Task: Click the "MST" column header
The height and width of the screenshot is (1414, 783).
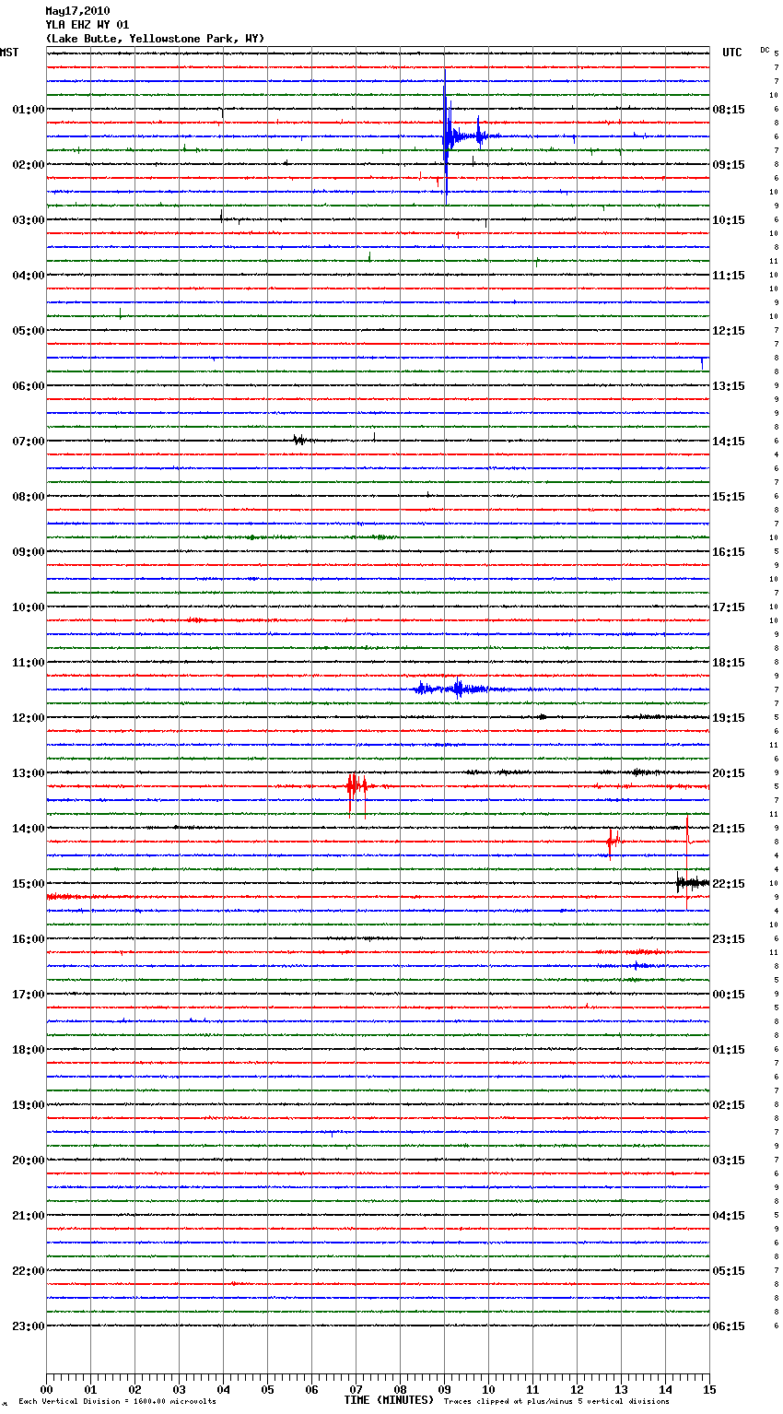Action: pos(9,53)
